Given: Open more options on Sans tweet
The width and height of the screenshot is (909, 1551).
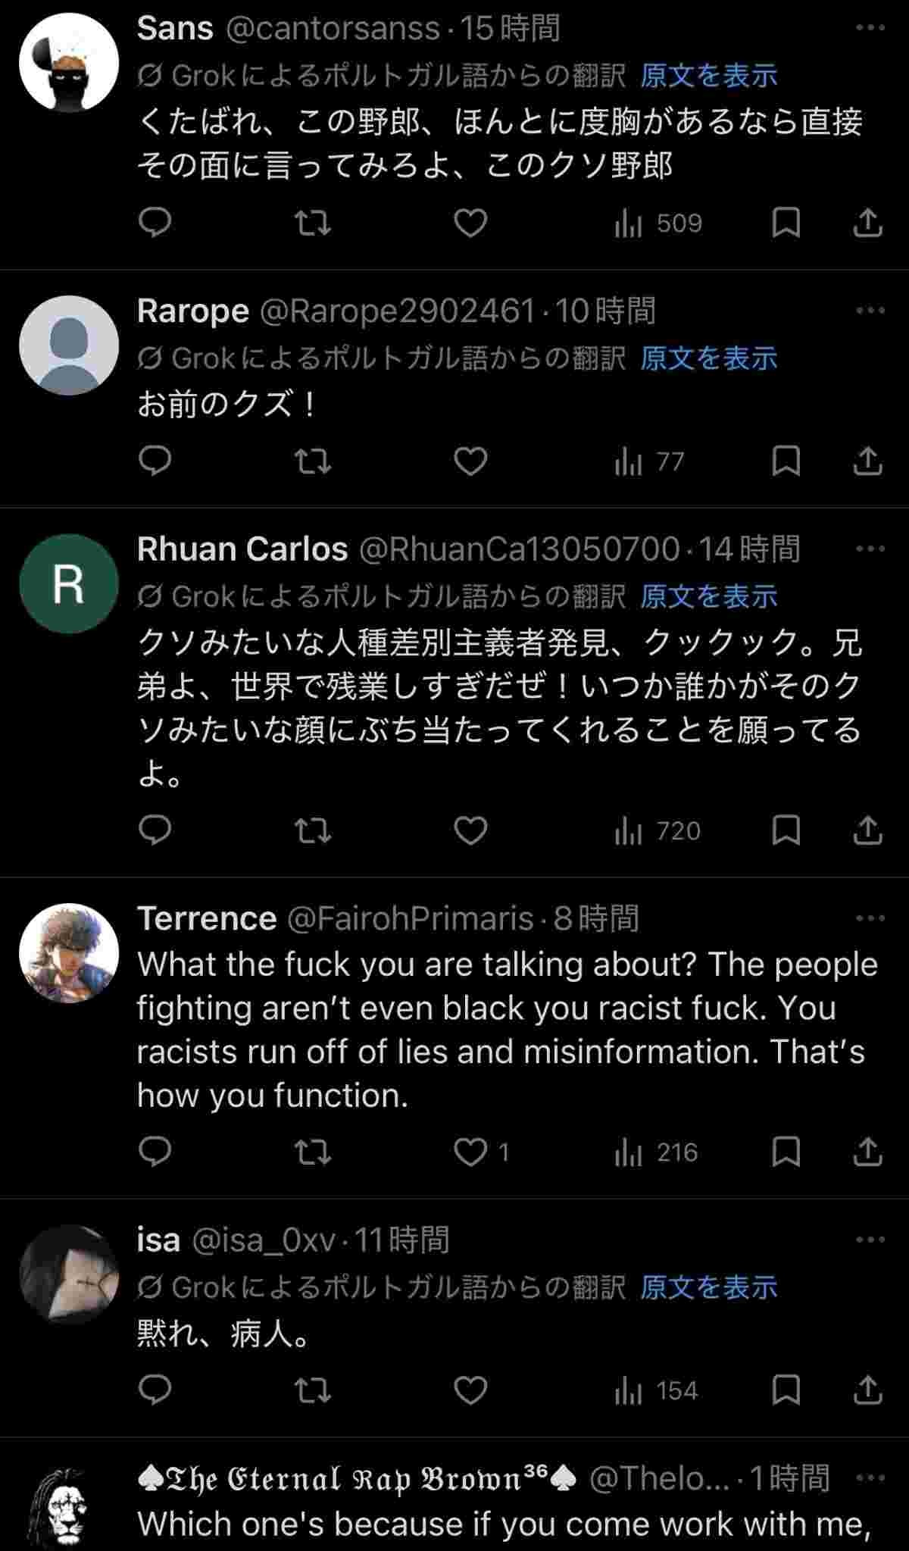Looking at the screenshot, I should pos(870,28).
